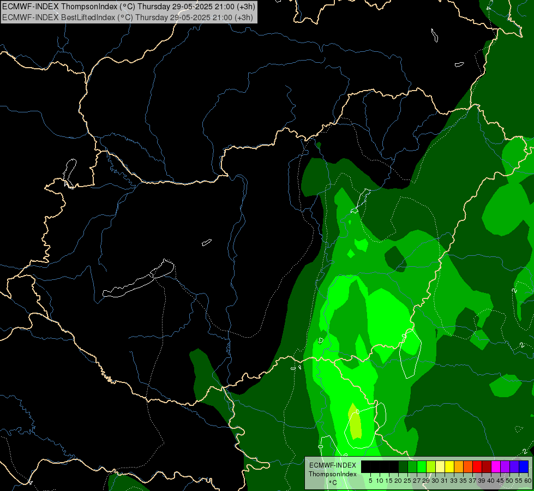Click the BestLiftedIndex title line at top
This screenshot has height=491, width=534.
coord(128,17)
